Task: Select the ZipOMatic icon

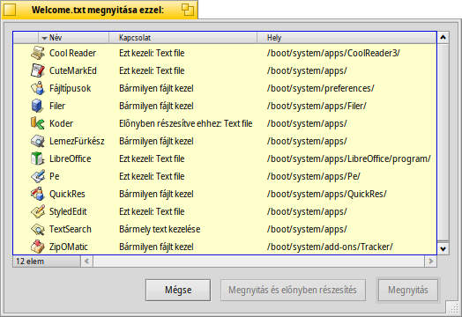Action: [38, 247]
